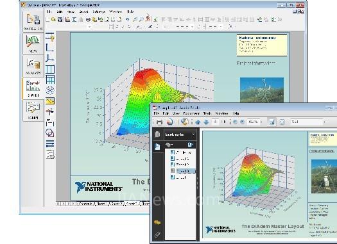Screen dimensions: 337x244
Task: Click the landscape photo in report
Action: (x=262, y=90)
